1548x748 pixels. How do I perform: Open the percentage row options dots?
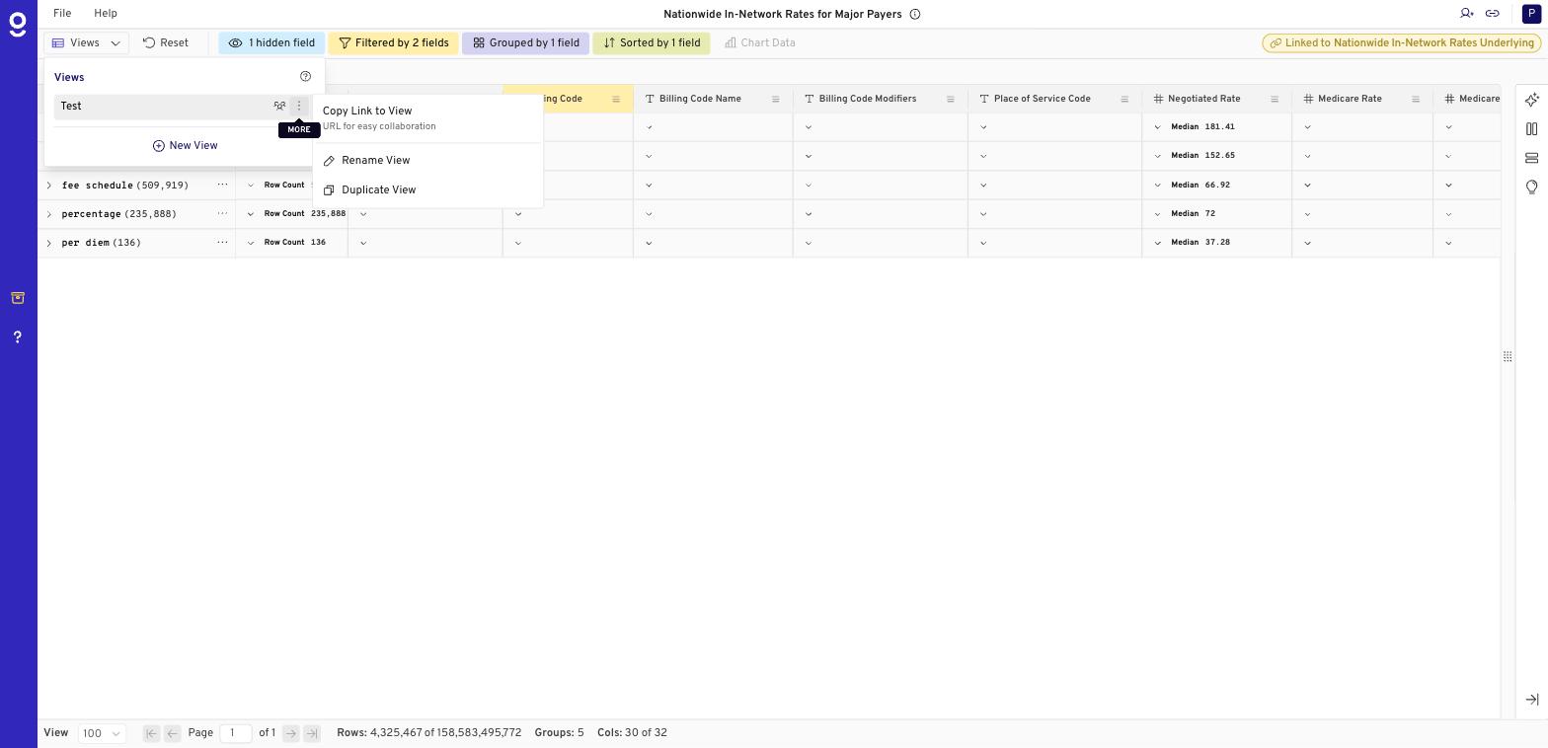[x=222, y=214]
